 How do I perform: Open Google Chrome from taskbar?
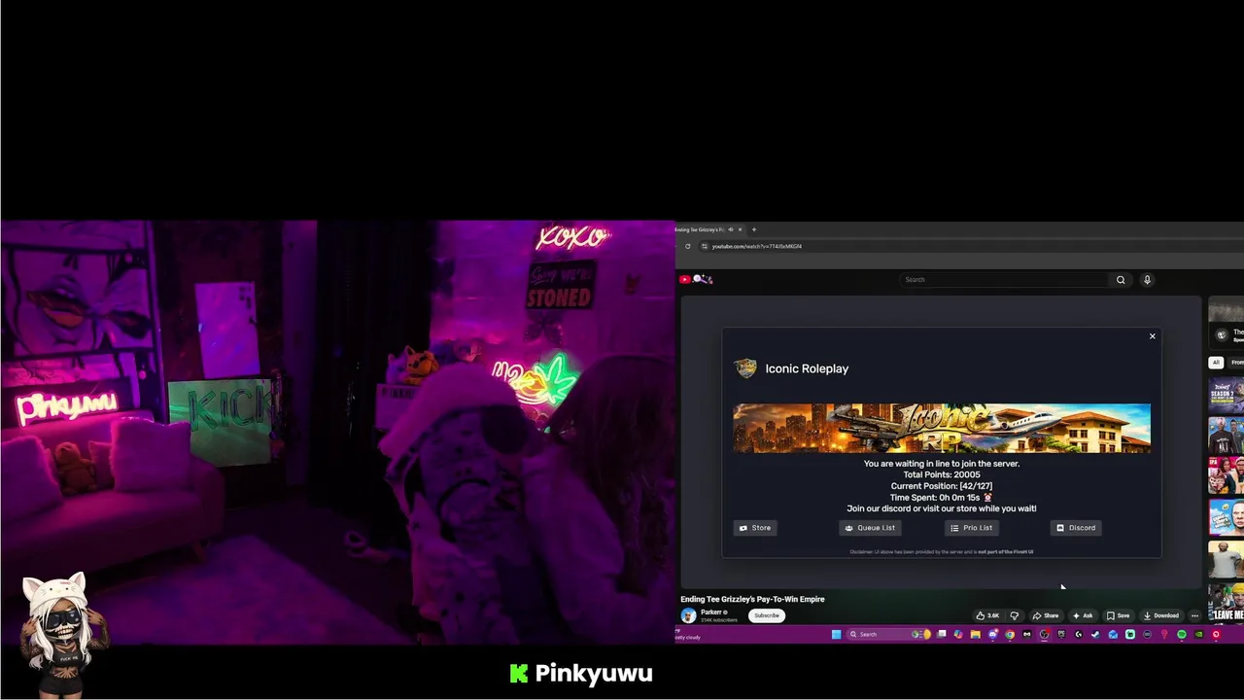(1010, 634)
